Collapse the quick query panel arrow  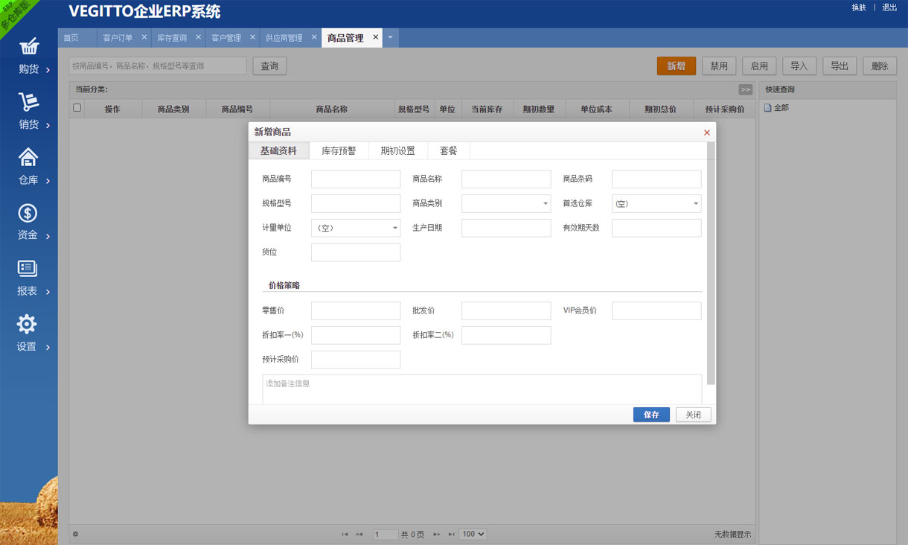pyautogui.click(x=745, y=90)
